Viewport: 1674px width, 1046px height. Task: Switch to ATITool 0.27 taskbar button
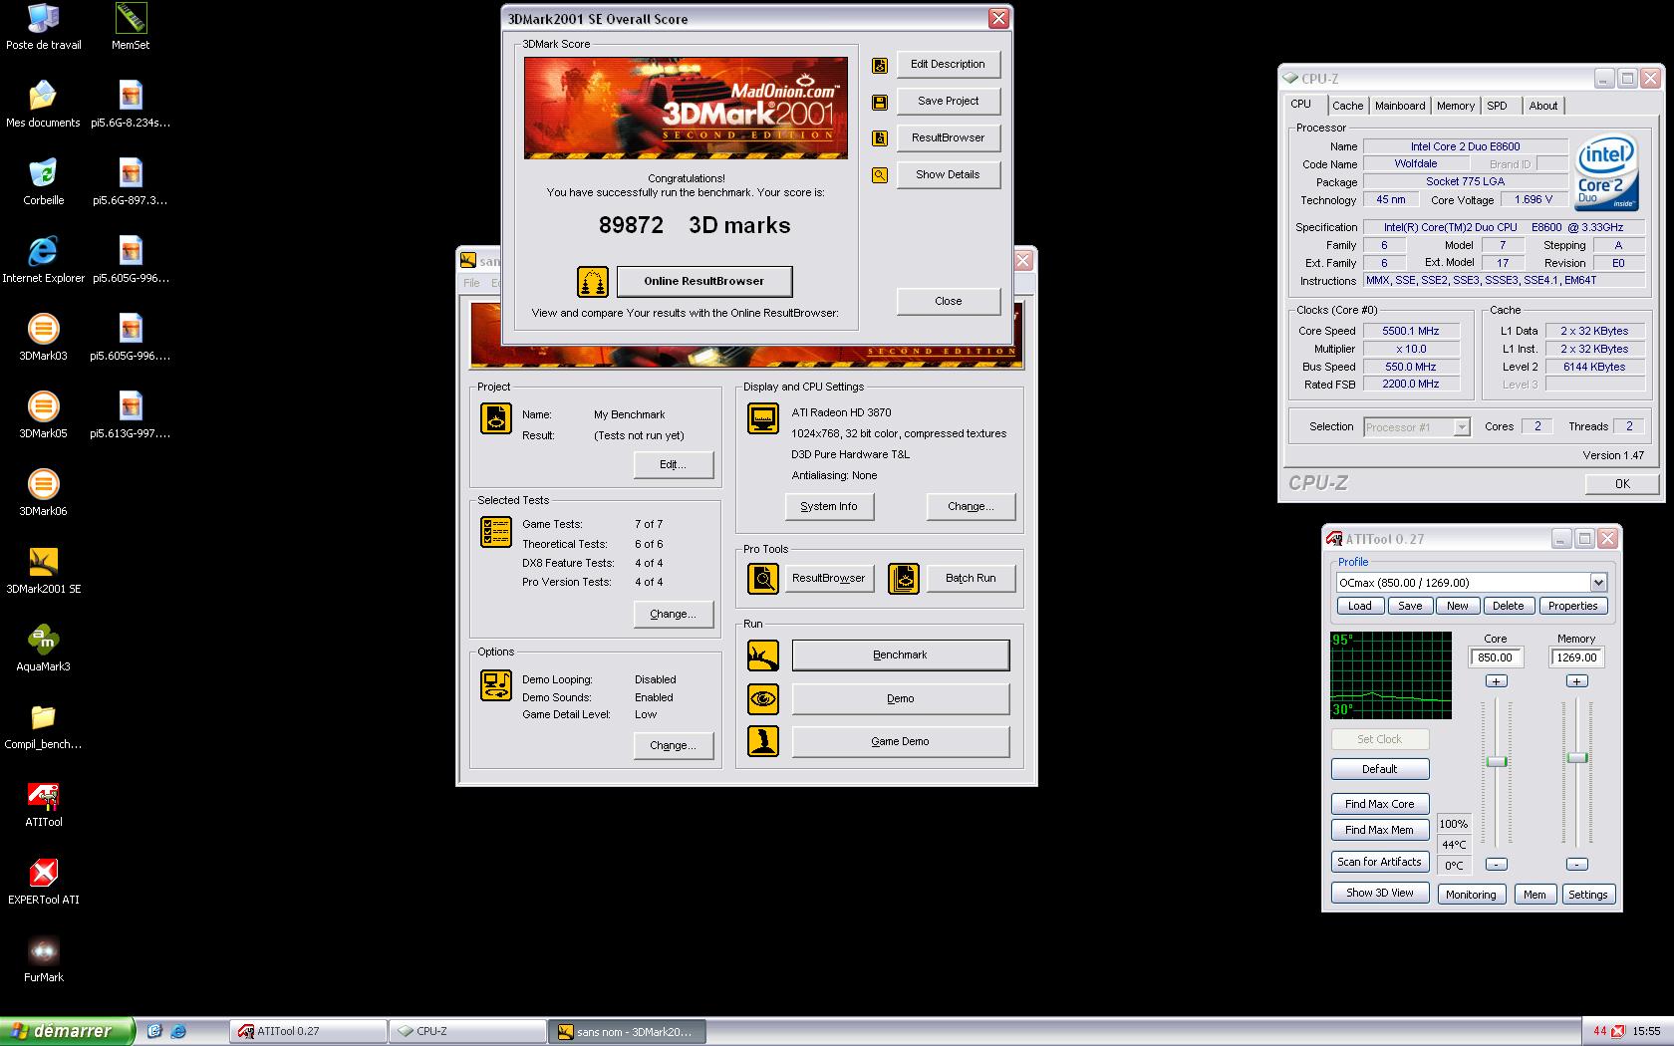[x=309, y=1032]
